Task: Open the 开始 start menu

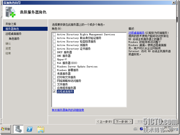Action: click(x=6, y=129)
